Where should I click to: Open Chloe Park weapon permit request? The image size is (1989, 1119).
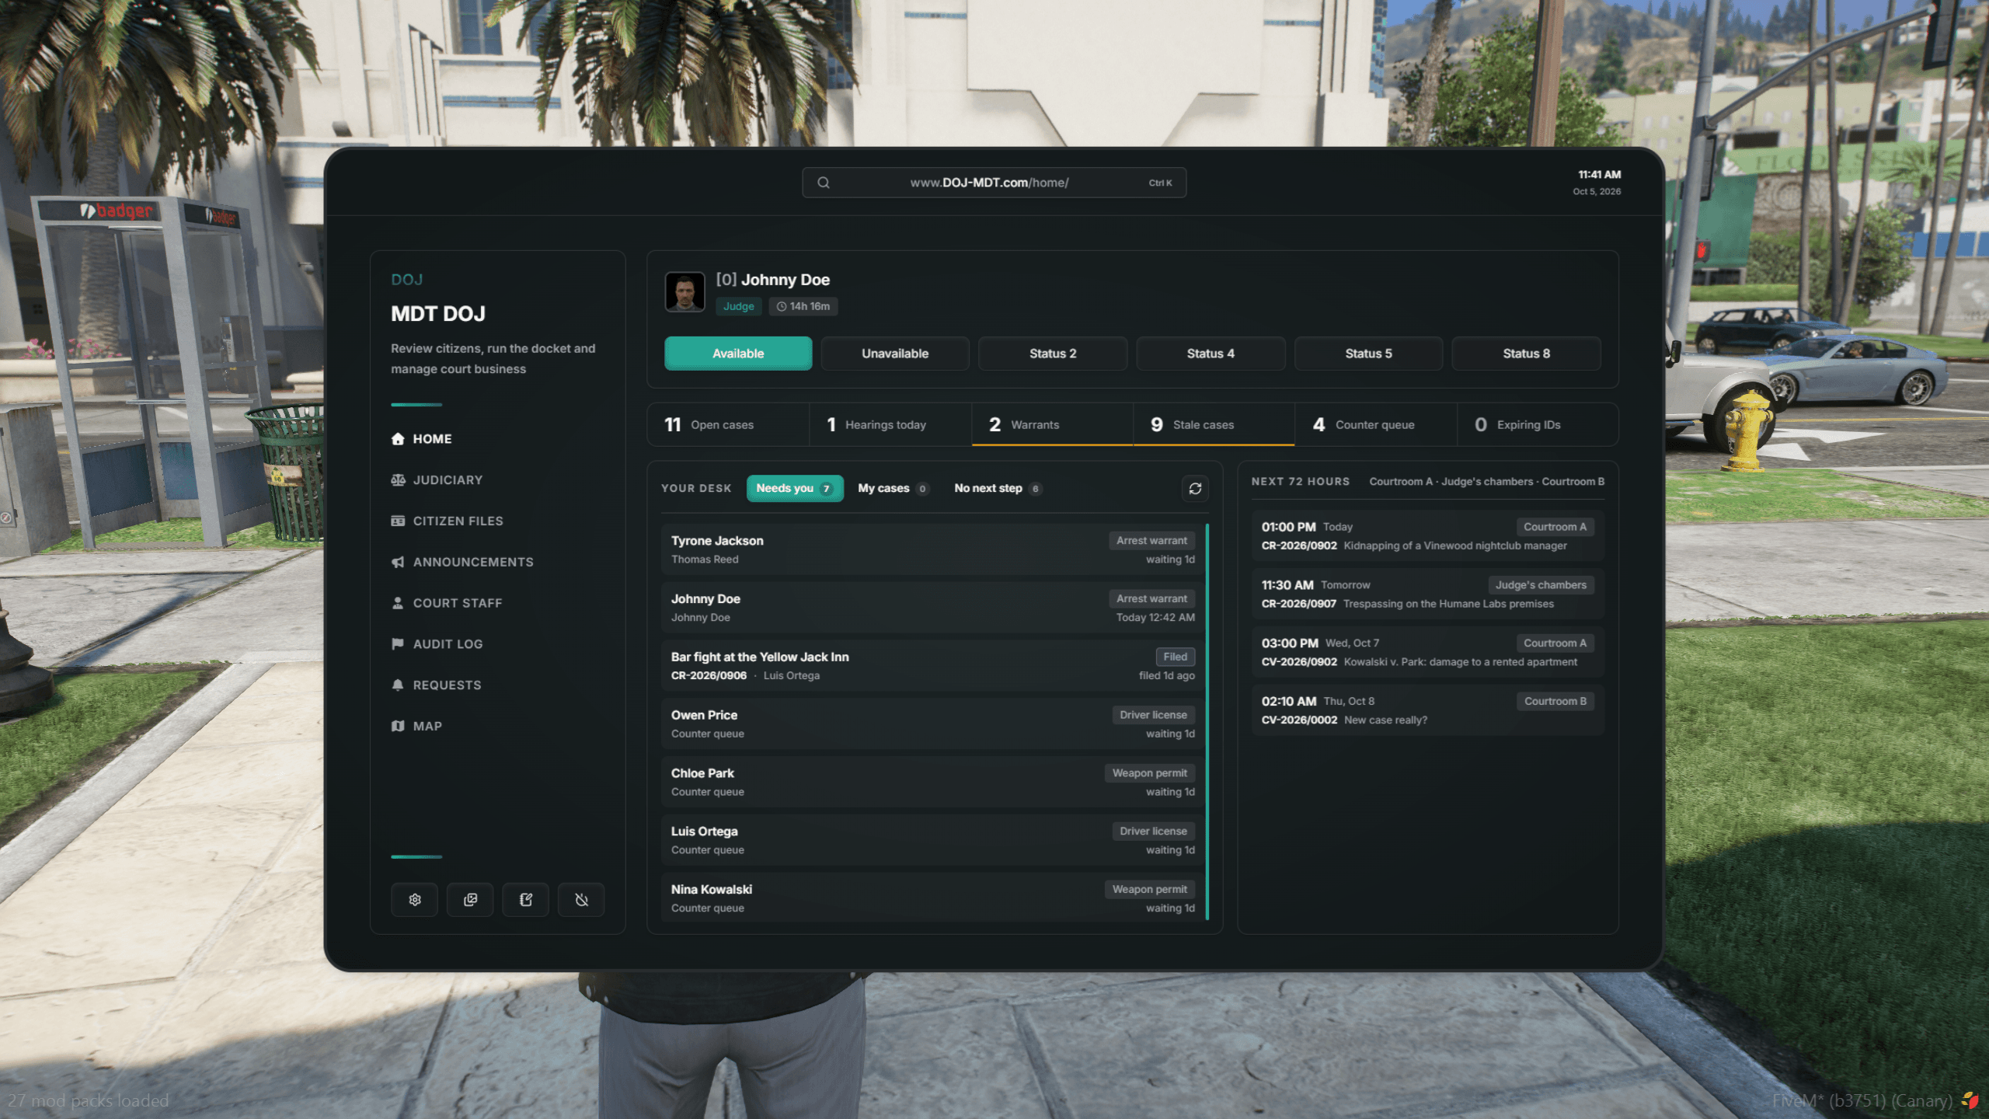[x=933, y=782]
